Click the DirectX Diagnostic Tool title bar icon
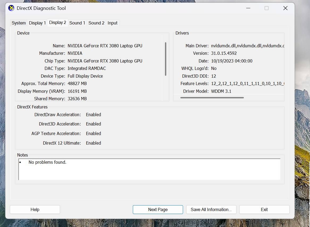The width and height of the screenshot is (310, 227). pyautogui.click(x=11, y=8)
